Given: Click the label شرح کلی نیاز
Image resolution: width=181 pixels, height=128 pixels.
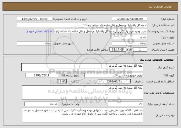Looking at the screenshot, I should pyautogui.click(x=166, y=68).
